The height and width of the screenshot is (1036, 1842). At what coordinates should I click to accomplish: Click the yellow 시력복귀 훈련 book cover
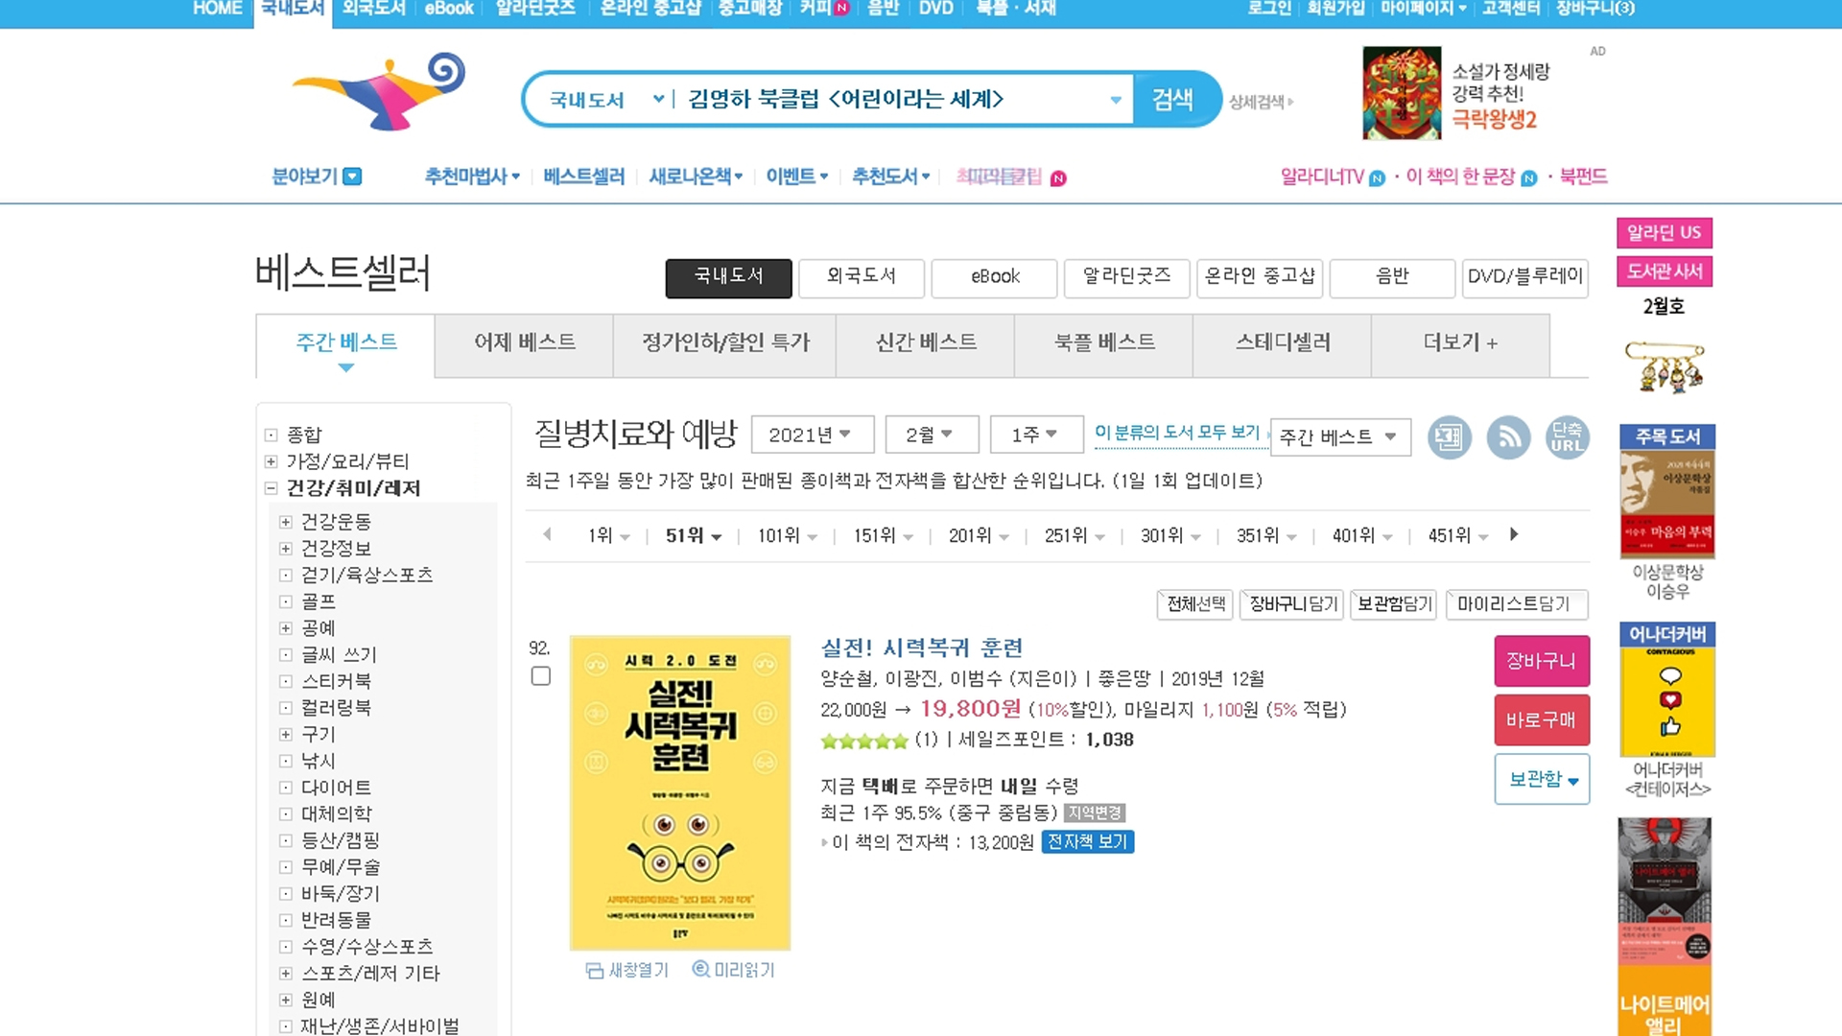(x=679, y=792)
